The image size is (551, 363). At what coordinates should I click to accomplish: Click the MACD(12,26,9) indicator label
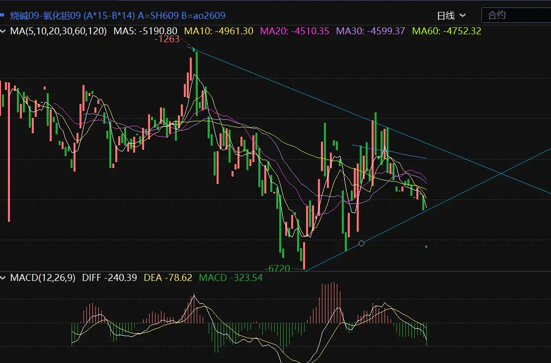43,278
